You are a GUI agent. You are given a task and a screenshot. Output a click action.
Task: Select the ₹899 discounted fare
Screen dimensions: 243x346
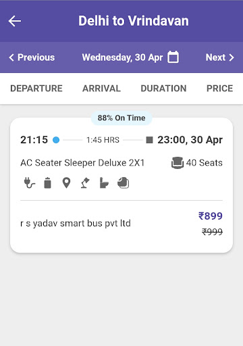point(211,216)
